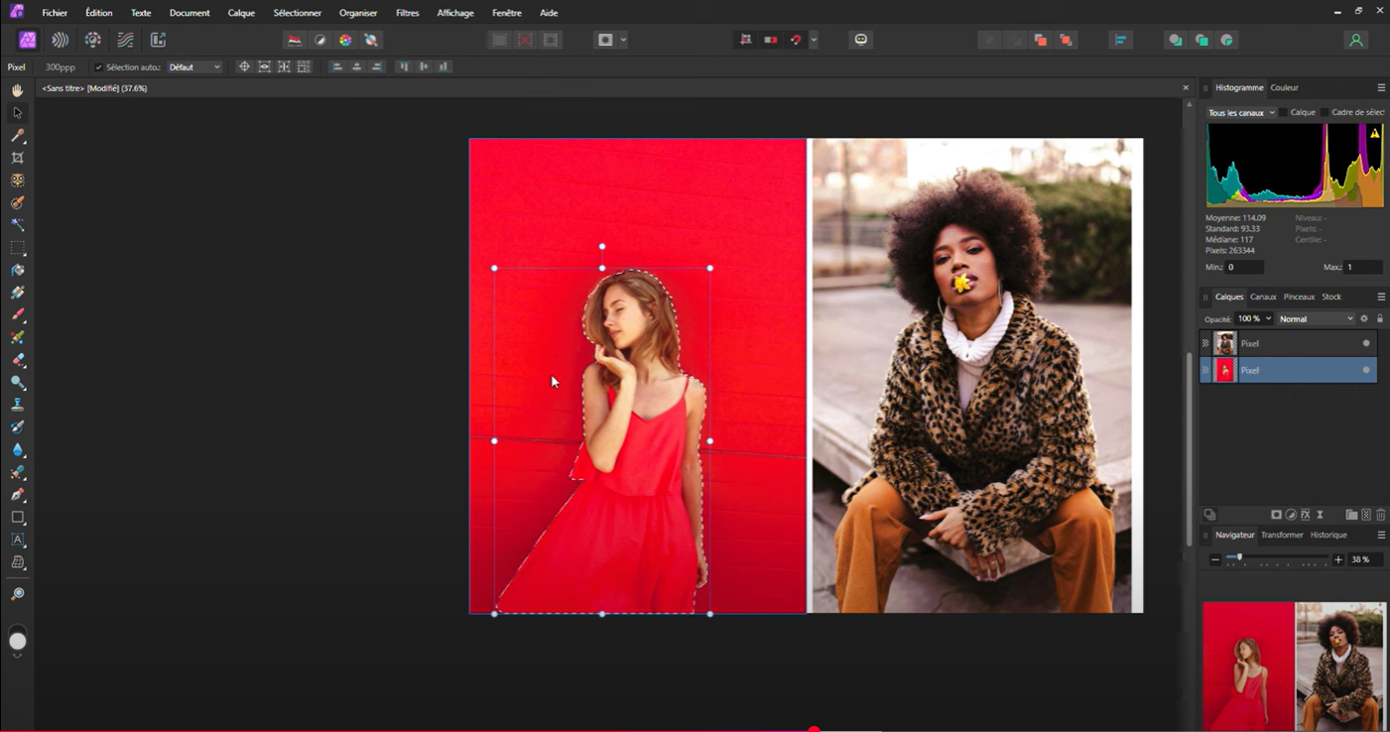
Task: Toggle visibility dot of the top Pixel layer
Action: point(1366,343)
